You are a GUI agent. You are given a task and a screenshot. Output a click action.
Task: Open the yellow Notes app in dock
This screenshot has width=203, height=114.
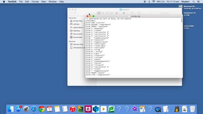pyautogui.click(x=57, y=109)
